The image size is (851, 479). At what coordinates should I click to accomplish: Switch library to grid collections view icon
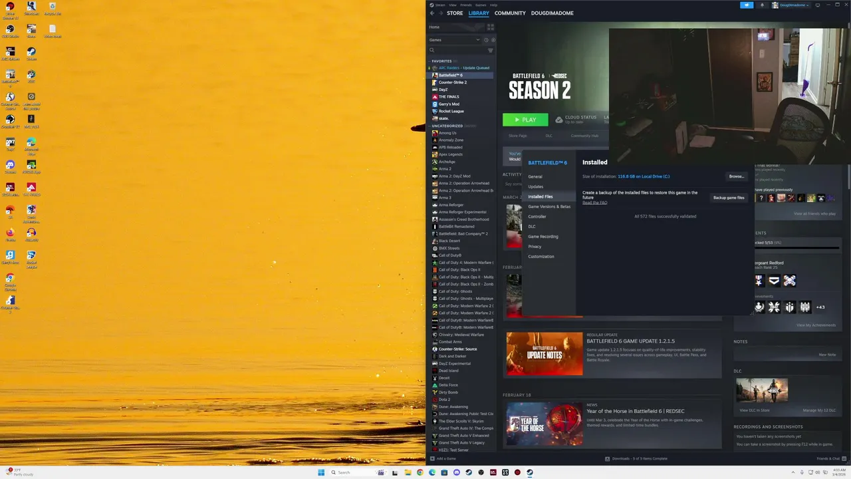click(x=491, y=27)
